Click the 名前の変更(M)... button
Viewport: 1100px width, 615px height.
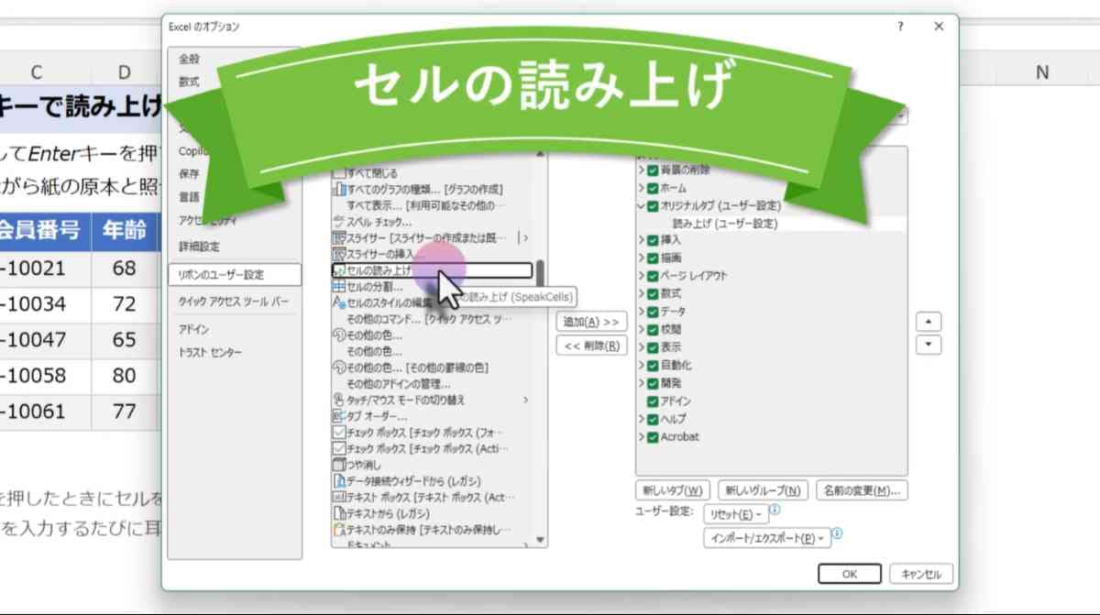862,490
